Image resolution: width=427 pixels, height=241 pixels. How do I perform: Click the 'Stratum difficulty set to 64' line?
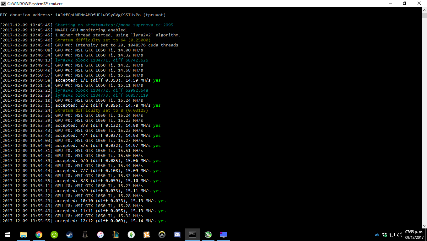pos(75,40)
